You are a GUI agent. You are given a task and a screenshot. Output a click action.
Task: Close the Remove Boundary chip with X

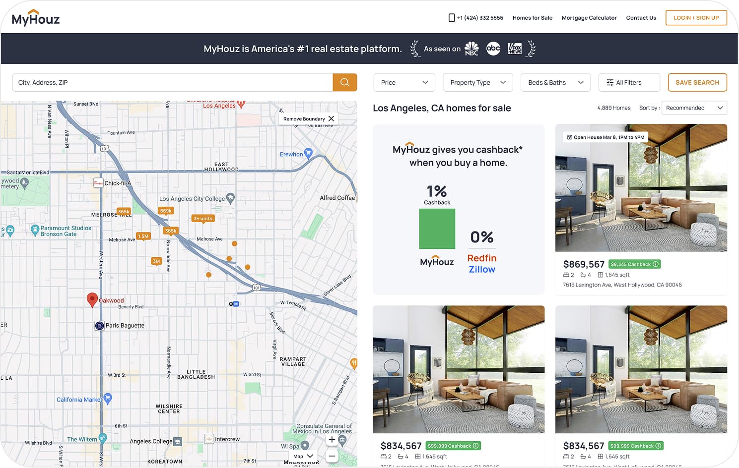[x=331, y=118]
